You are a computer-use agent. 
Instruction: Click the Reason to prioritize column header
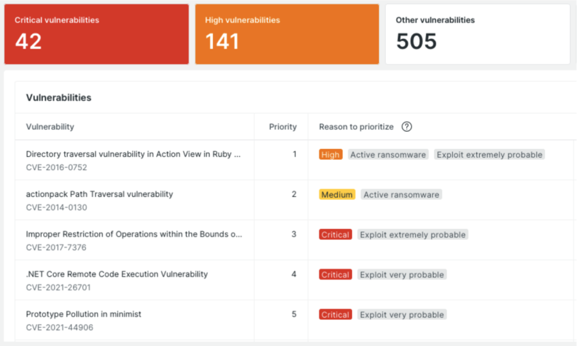click(x=356, y=127)
